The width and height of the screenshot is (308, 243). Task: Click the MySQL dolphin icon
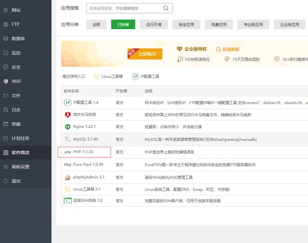(x=67, y=139)
